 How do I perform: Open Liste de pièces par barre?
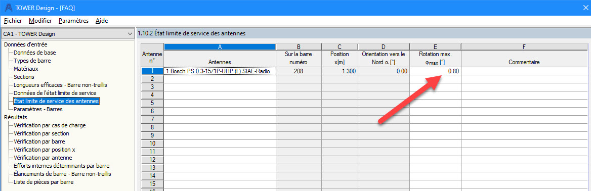pyautogui.click(x=44, y=182)
